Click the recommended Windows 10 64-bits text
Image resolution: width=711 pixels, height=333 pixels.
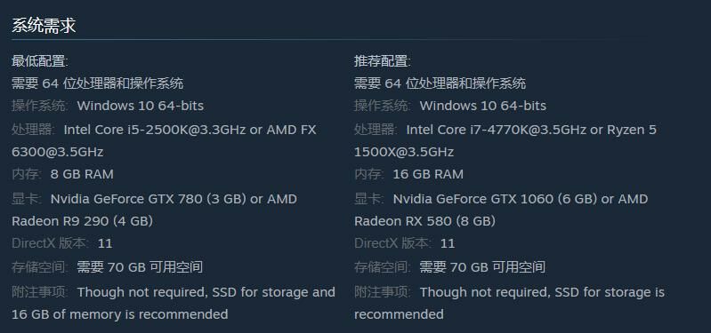click(482, 106)
